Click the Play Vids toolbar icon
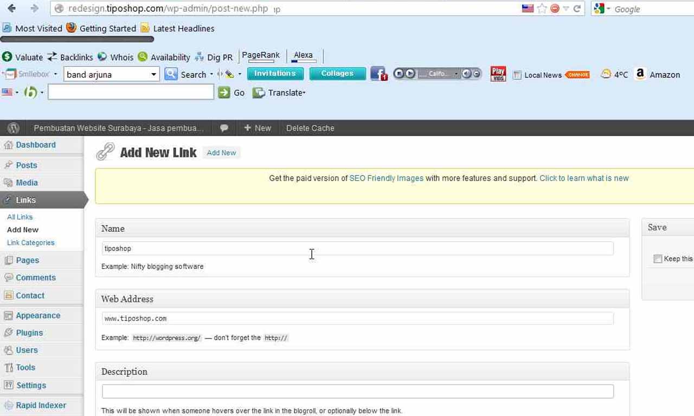Image resolution: width=694 pixels, height=416 pixels. [498, 74]
